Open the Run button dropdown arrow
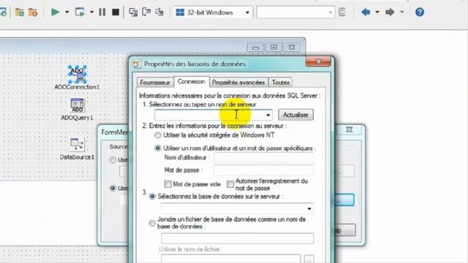Screen dimensions: 468x263 click(67, 12)
